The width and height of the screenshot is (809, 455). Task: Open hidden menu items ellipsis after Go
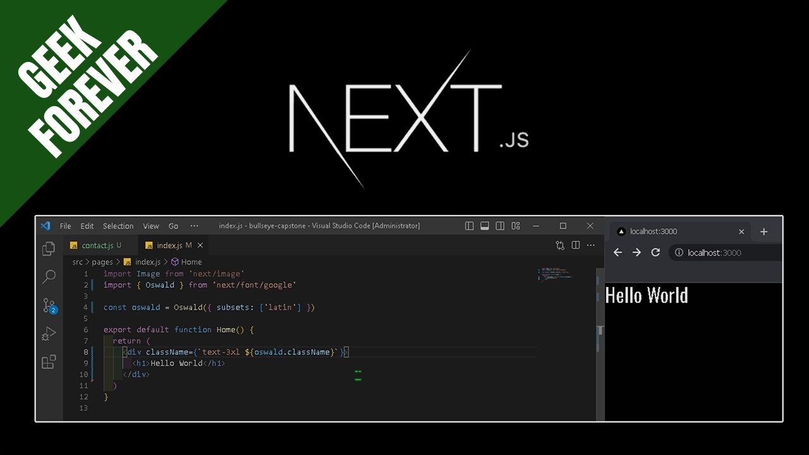pyautogui.click(x=194, y=226)
